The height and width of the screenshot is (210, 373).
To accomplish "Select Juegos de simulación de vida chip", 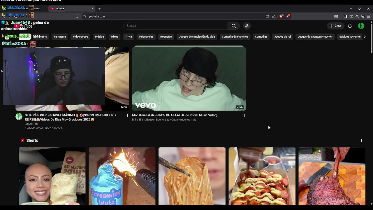I will [197, 37].
